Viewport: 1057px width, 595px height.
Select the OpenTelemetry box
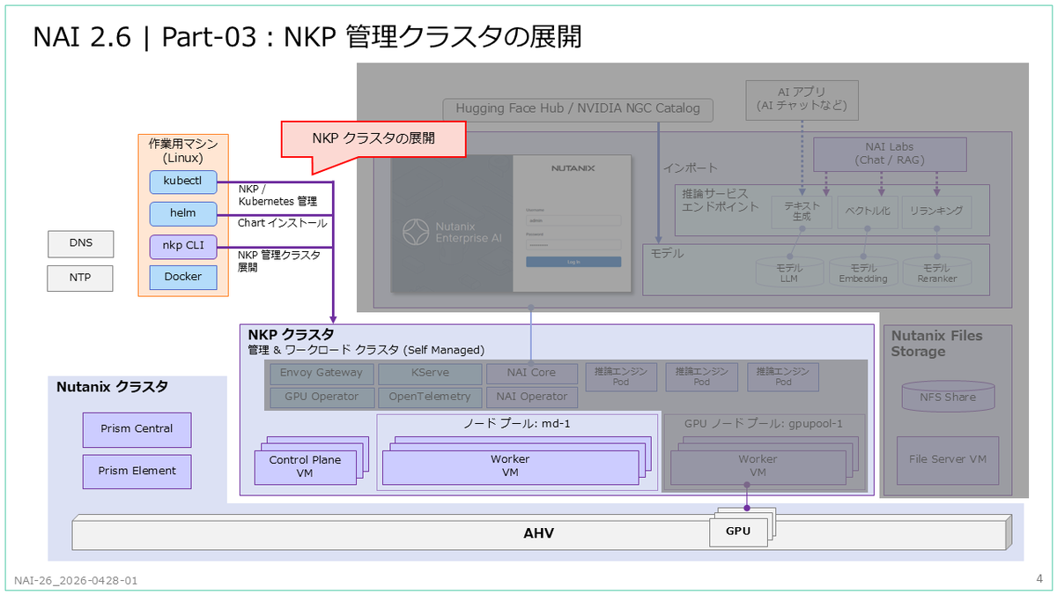pos(430,397)
